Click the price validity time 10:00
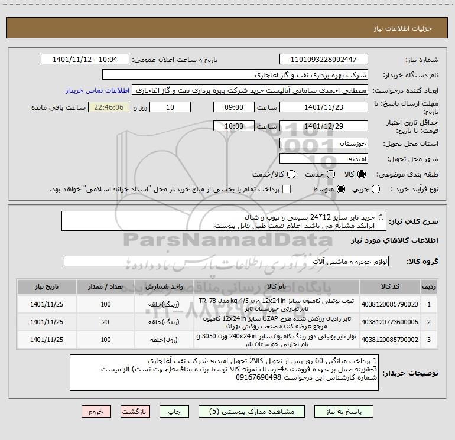Screen dimensions: 455x440 234,126
